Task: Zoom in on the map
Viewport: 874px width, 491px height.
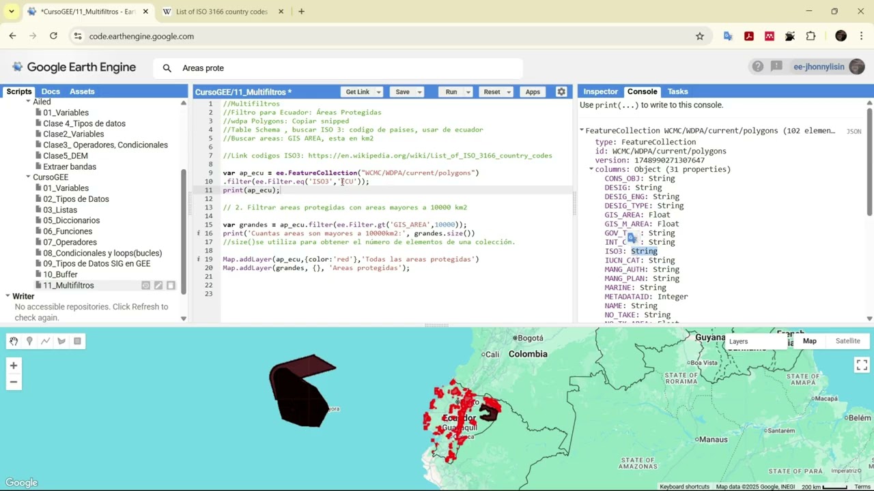Action: point(13,366)
